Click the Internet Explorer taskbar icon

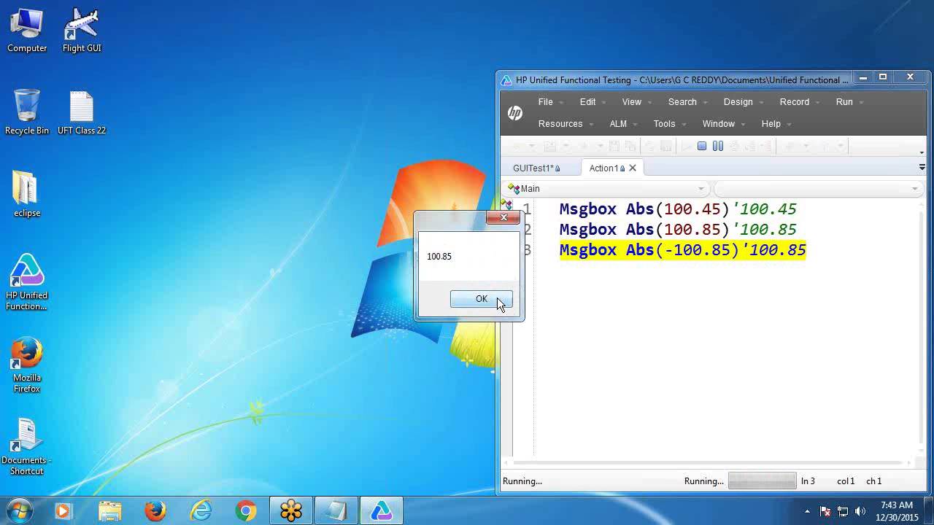click(201, 511)
